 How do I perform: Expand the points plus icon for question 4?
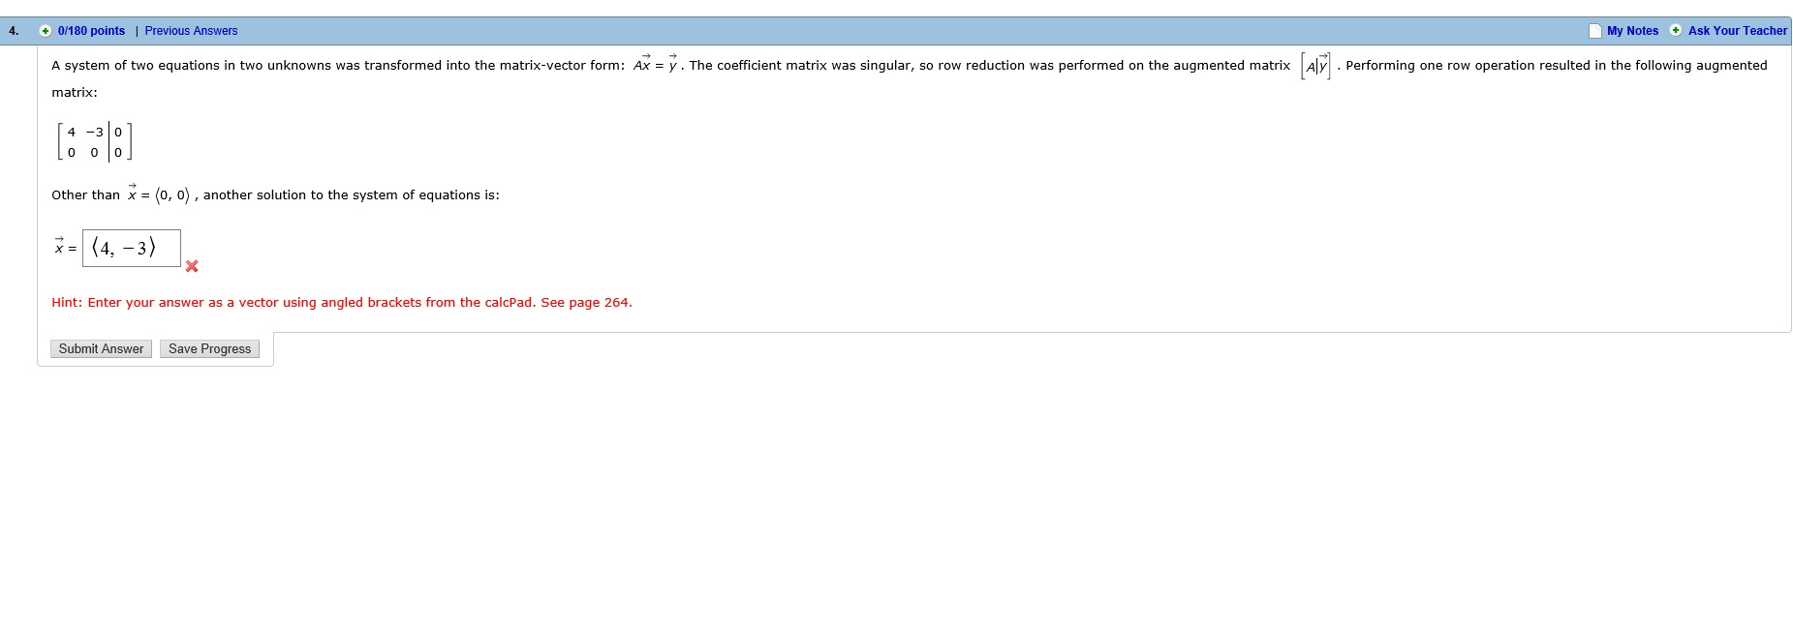[46, 31]
